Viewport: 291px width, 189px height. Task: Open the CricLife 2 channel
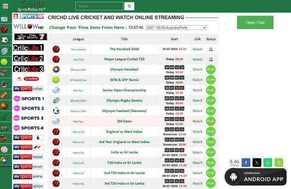point(29,59)
